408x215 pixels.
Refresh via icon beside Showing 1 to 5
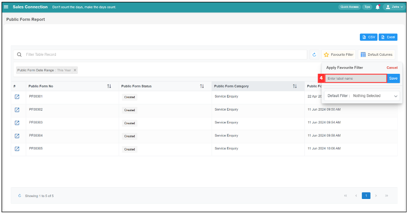19,196
